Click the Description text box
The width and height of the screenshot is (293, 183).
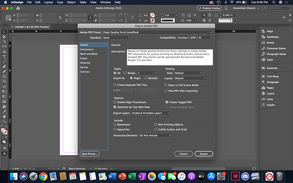click(169, 57)
